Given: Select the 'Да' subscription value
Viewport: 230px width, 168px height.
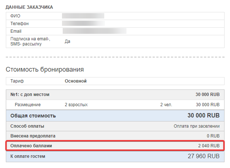Looking at the screenshot, I should (x=67, y=41).
